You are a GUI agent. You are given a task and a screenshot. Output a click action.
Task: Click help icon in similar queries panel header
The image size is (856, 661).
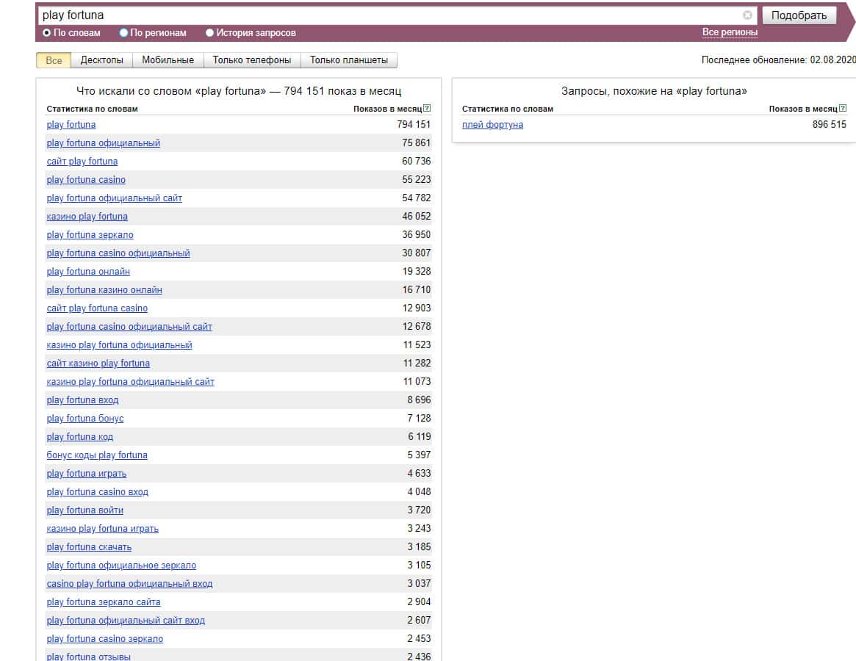click(843, 109)
